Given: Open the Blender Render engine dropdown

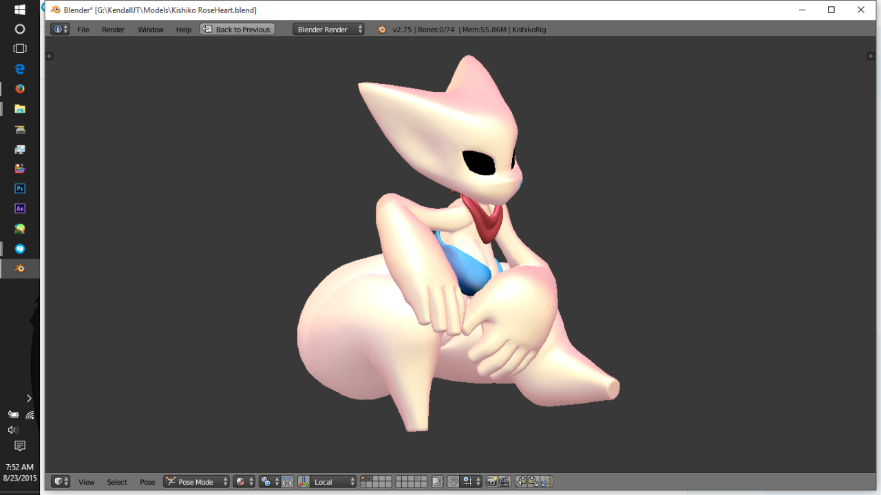Looking at the screenshot, I should (x=328, y=30).
